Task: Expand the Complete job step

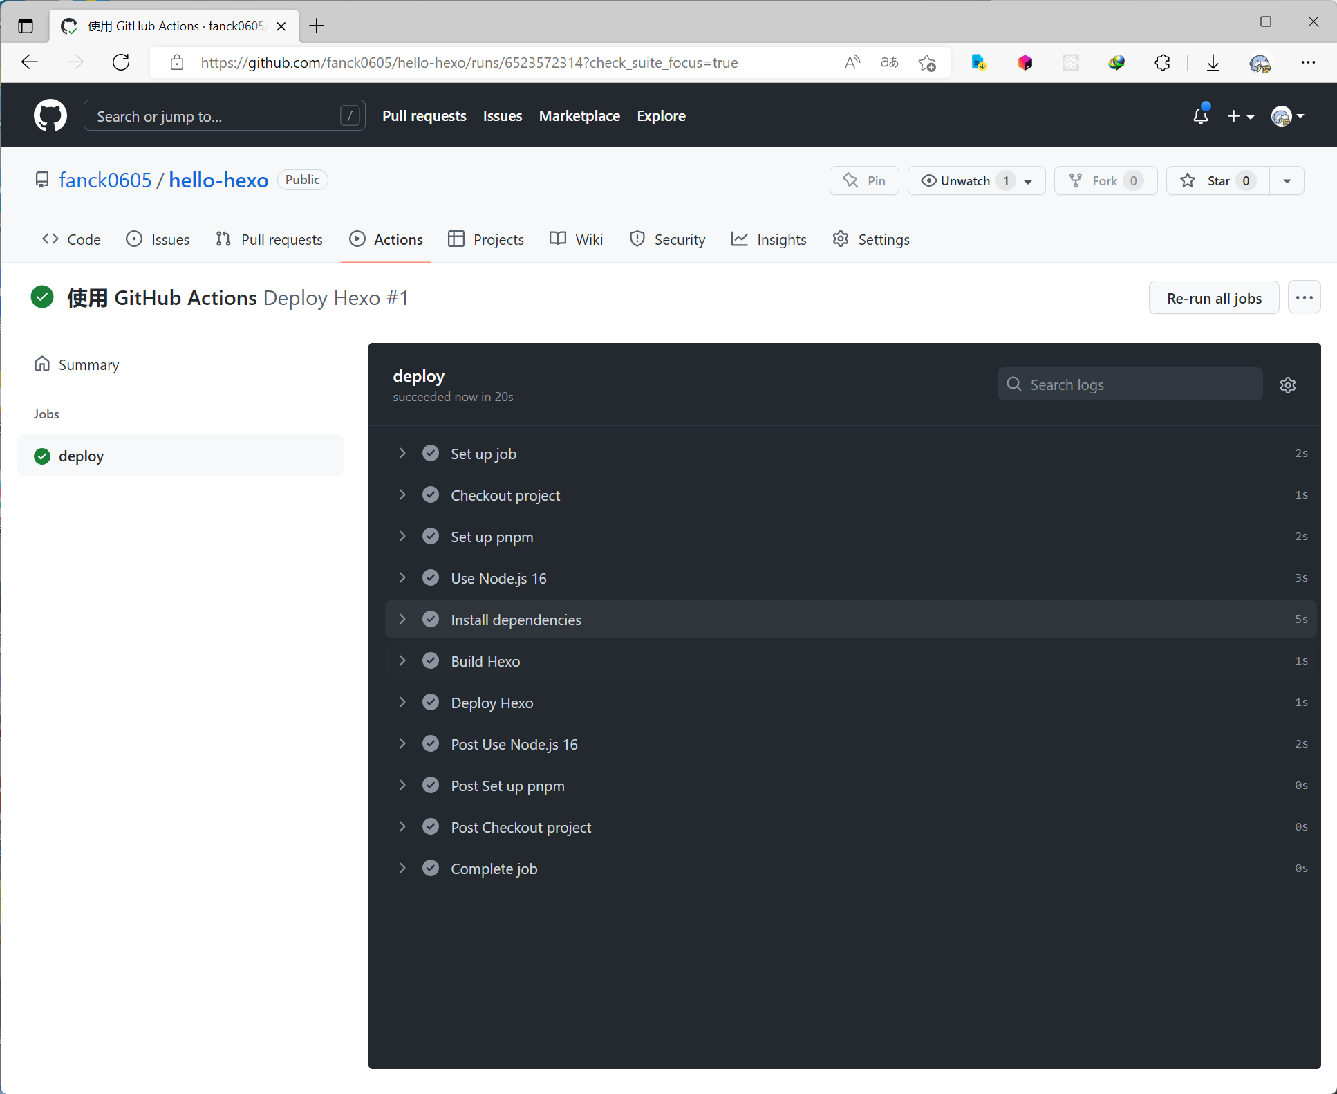Action: [x=851, y=869]
